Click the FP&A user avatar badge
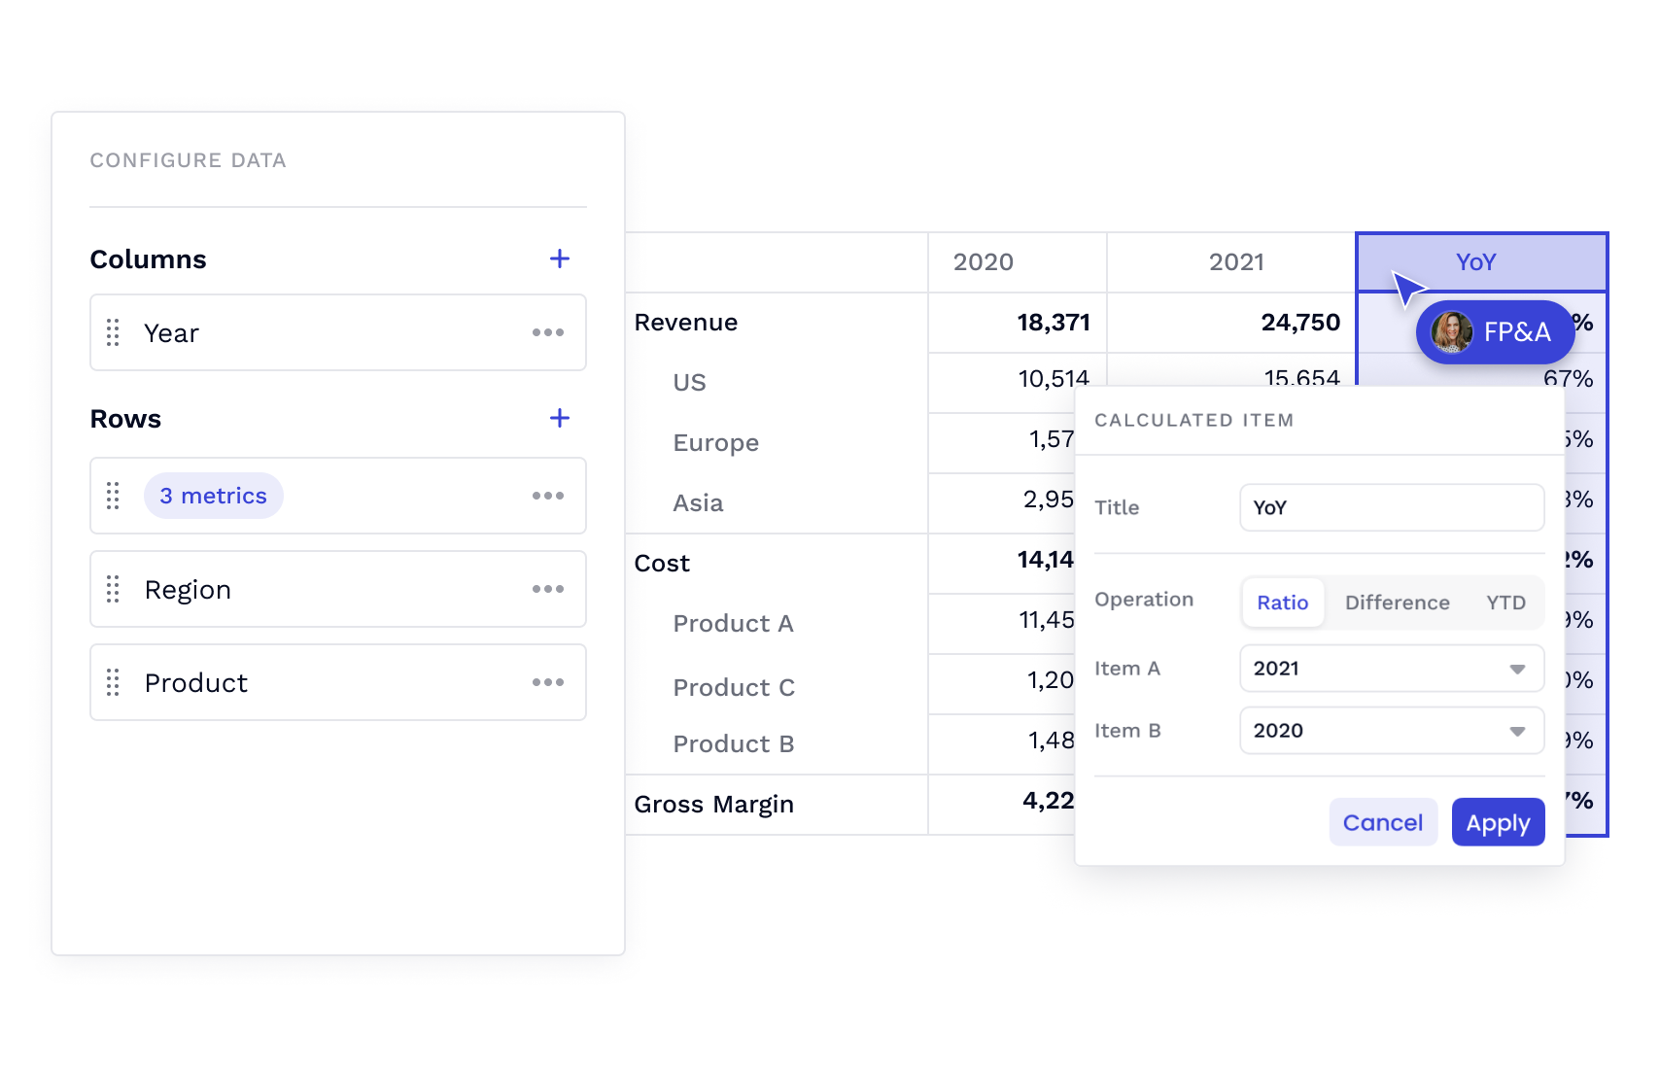Image resolution: width=1660 pixels, height=1069 pixels. 1494,332
